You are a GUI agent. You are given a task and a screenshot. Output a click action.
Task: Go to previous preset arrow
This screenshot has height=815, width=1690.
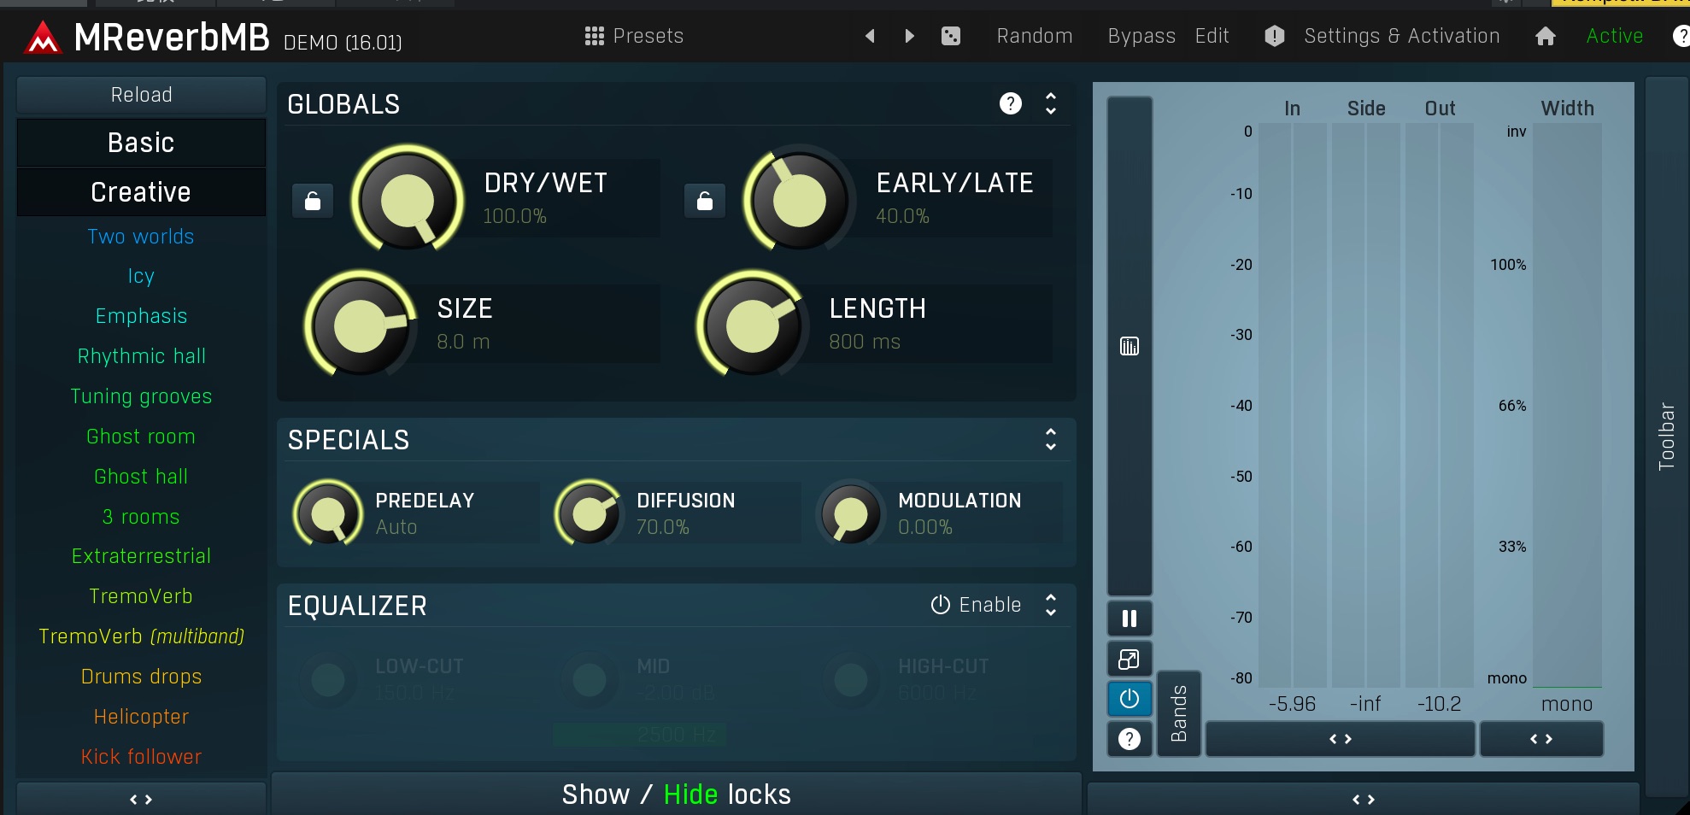[x=870, y=36]
